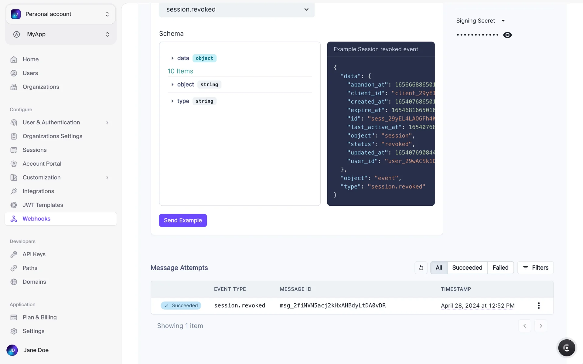Image resolution: width=583 pixels, height=364 pixels.
Task: Open the three-dot menu for the session.revoked attempt
Action: [539, 305]
